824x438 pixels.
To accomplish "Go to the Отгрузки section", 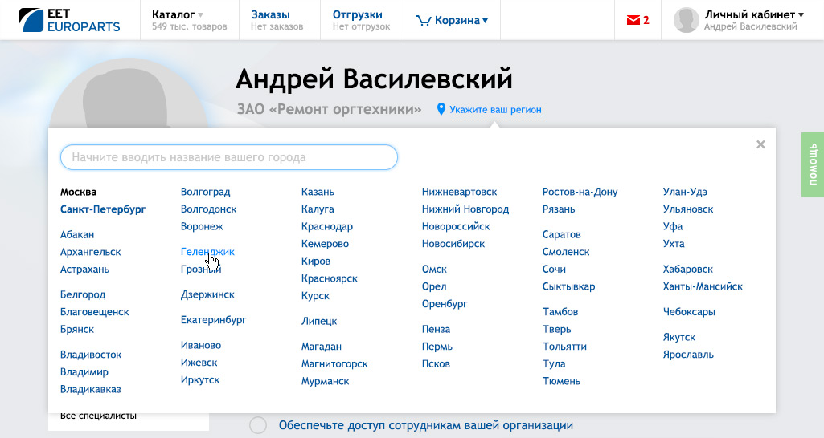I will 357,14.
